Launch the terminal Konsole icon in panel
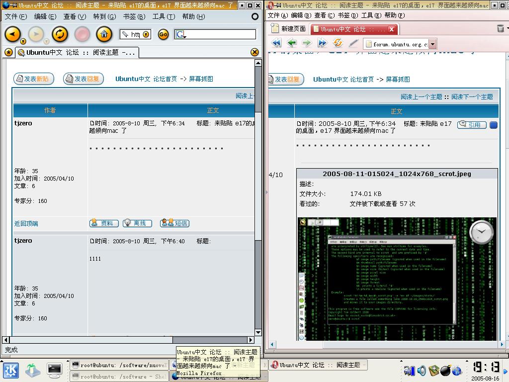Viewport: 509px width, 382px height. point(55,371)
